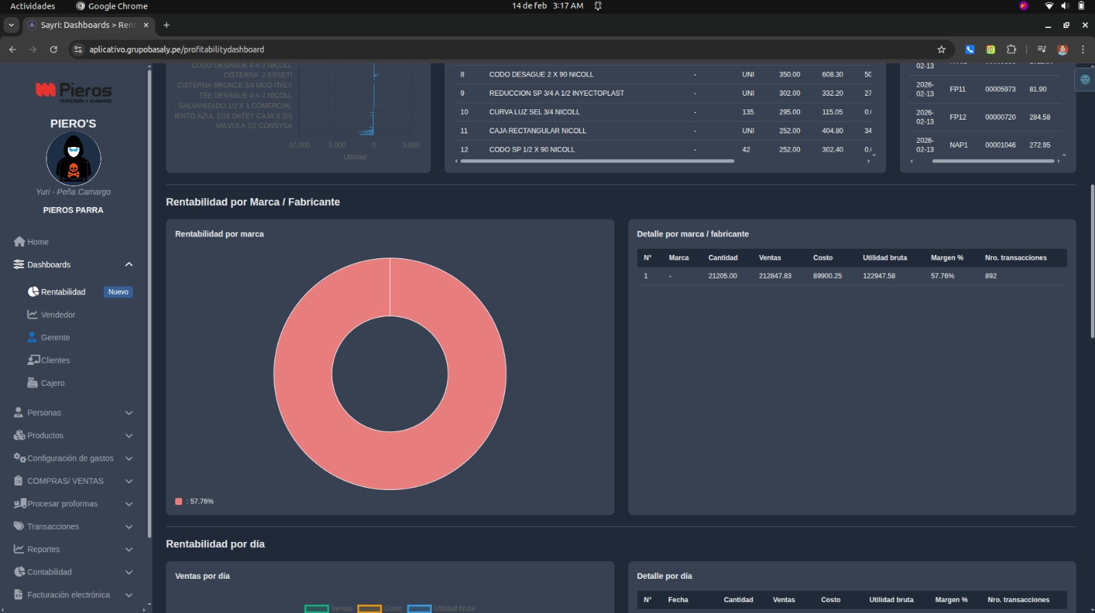Screen dimensions: 1095x613
Task: Open Chrome extensions puzzle icon
Action: click(1011, 49)
